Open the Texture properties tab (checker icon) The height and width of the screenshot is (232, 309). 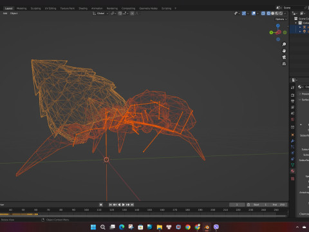[293, 179]
